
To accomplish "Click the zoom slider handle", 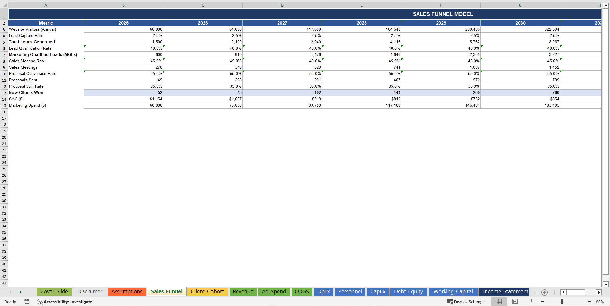I will click(x=563, y=302).
